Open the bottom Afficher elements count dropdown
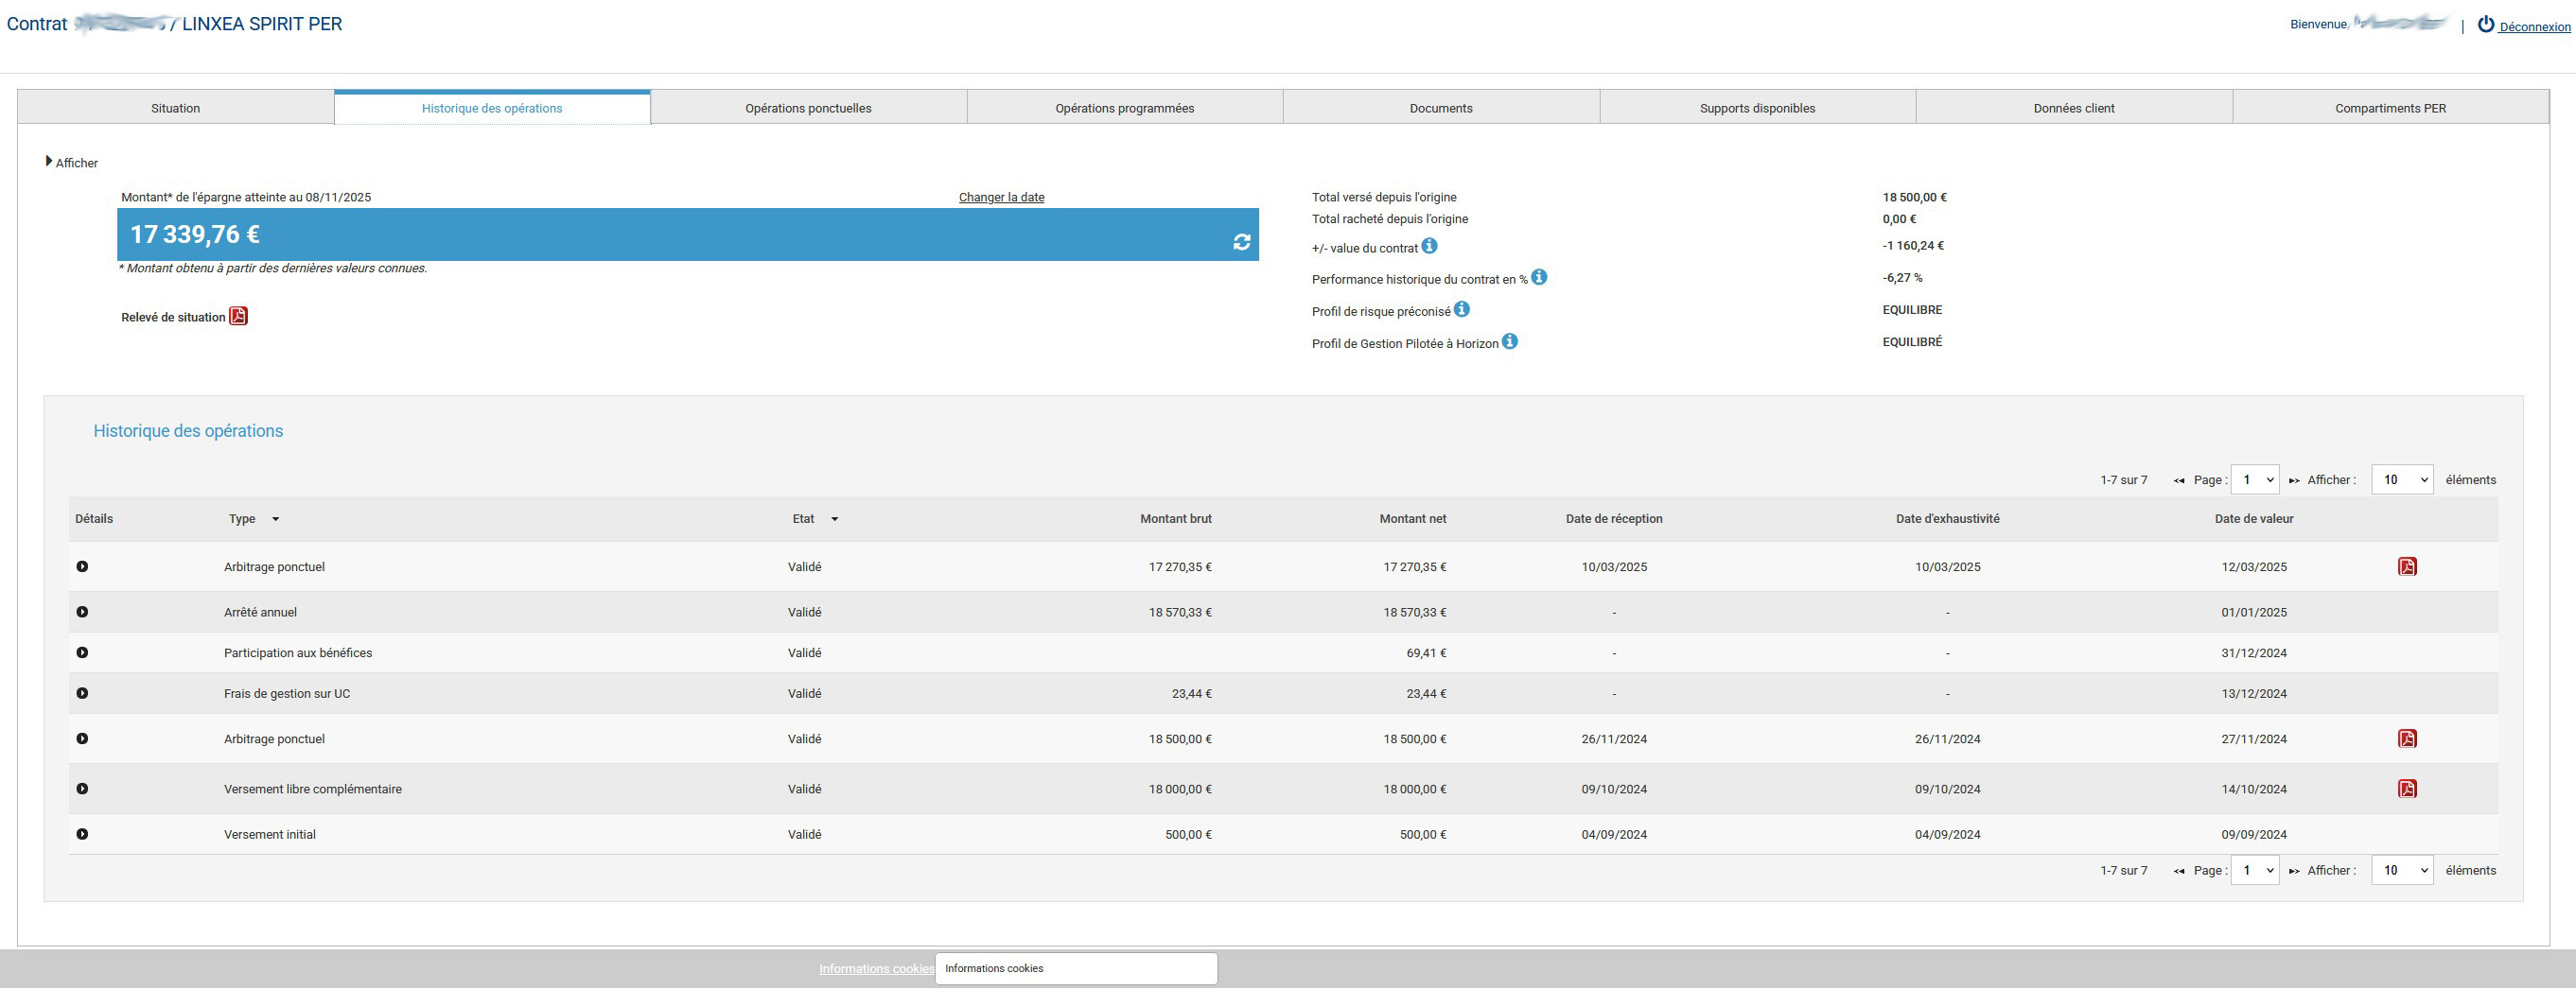Viewport: 2576px width, 990px height. [x=2401, y=870]
